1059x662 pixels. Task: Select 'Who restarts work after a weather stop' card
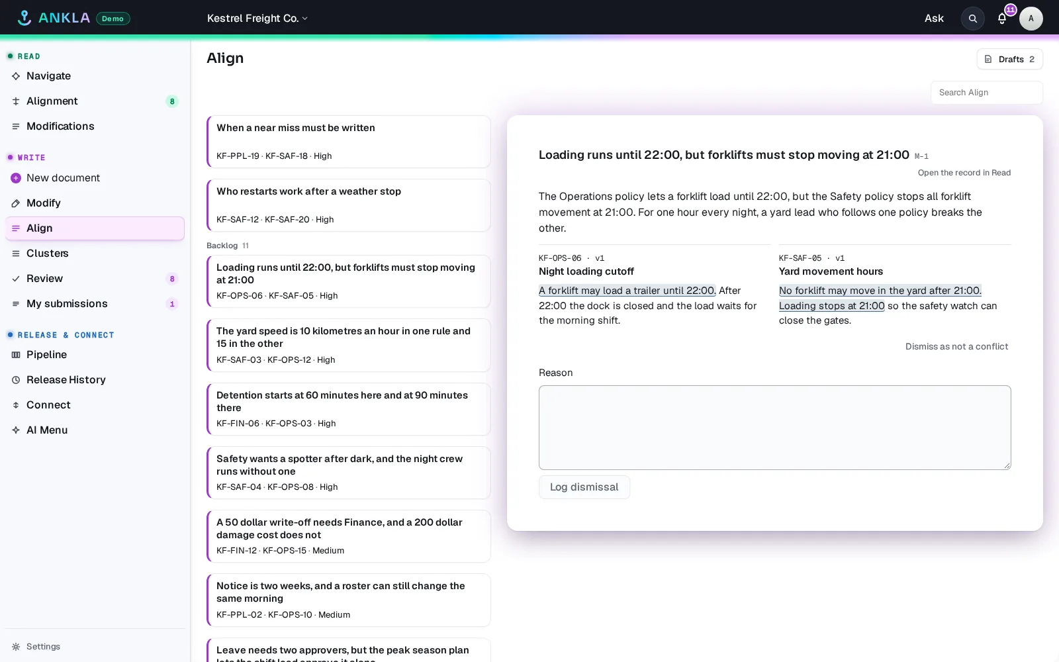click(x=349, y=205)
